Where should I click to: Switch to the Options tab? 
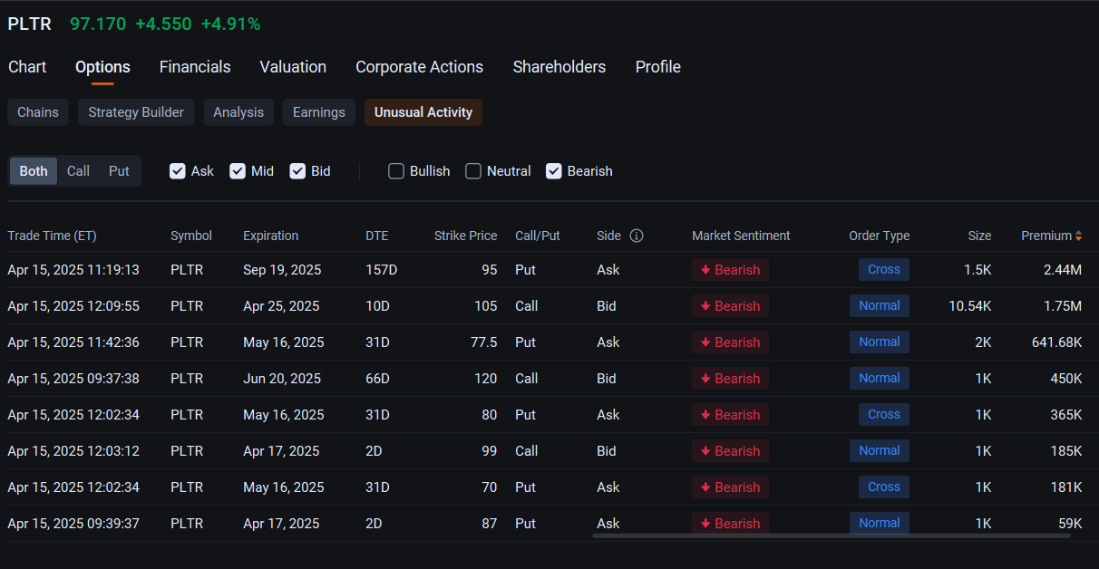click(x=102, y=67)
